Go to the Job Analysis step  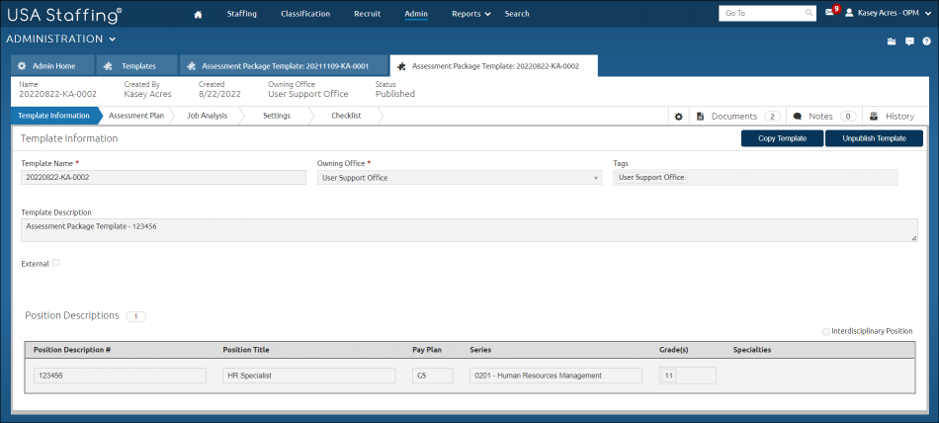pyautogui.click(x=207, y=117)
